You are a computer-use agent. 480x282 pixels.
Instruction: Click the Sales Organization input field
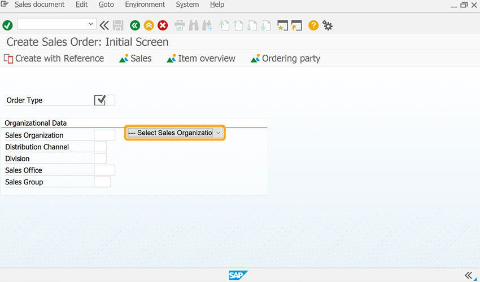(104, 135)
